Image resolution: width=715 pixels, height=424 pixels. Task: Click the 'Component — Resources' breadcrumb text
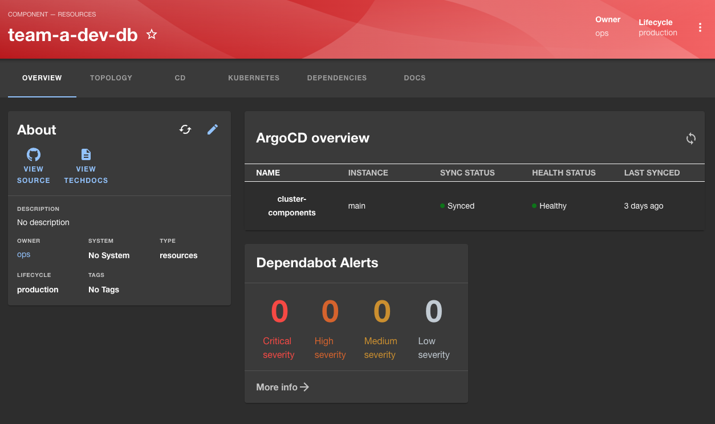pos(52,14)
